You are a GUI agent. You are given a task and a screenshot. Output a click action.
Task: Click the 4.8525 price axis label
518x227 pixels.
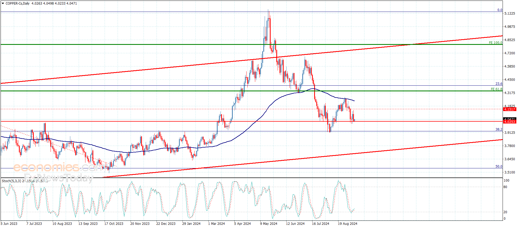click(x=510, y=40)
